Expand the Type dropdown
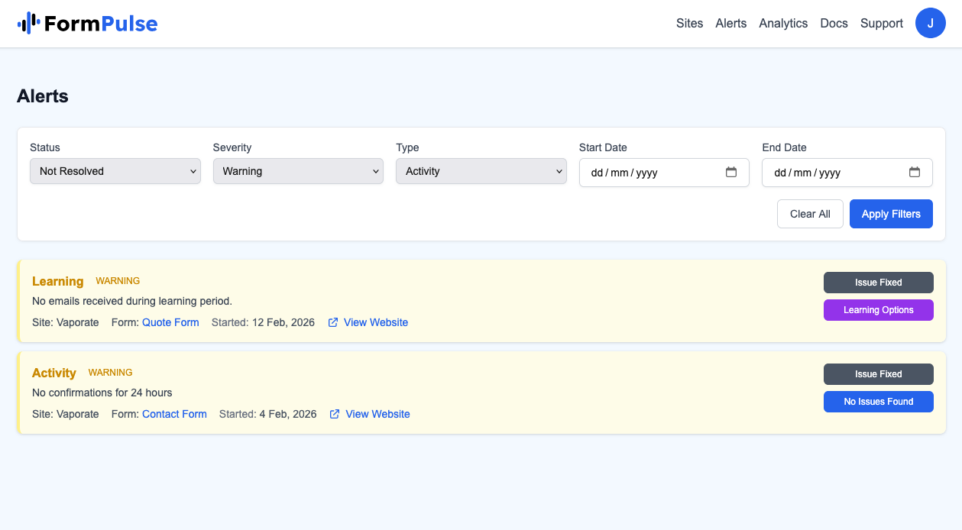The image size is (962, 530). (x=481, y=171)
